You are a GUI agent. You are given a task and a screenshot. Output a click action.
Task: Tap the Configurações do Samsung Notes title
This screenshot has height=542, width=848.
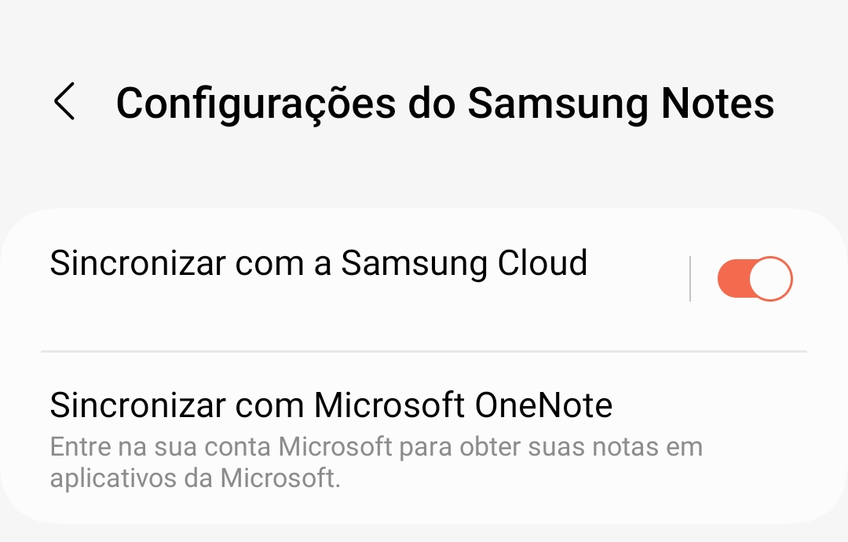(445, 103)
